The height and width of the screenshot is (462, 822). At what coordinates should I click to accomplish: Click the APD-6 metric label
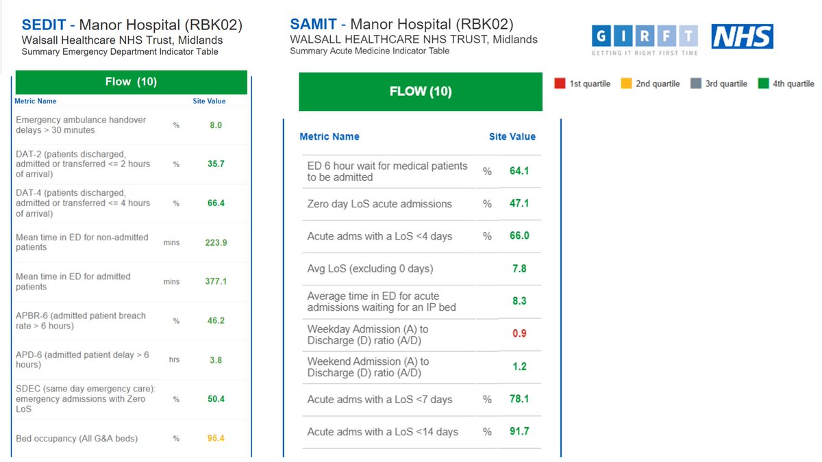pyautogui.click(x=82, y=359)
